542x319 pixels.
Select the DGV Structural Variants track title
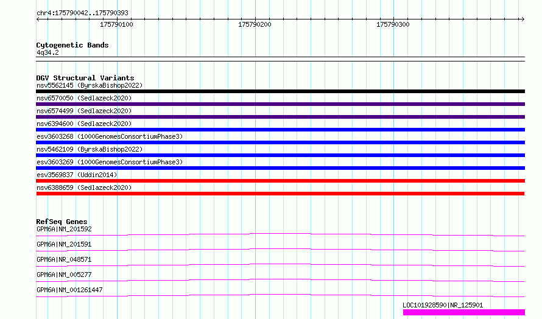click(85, 78)
